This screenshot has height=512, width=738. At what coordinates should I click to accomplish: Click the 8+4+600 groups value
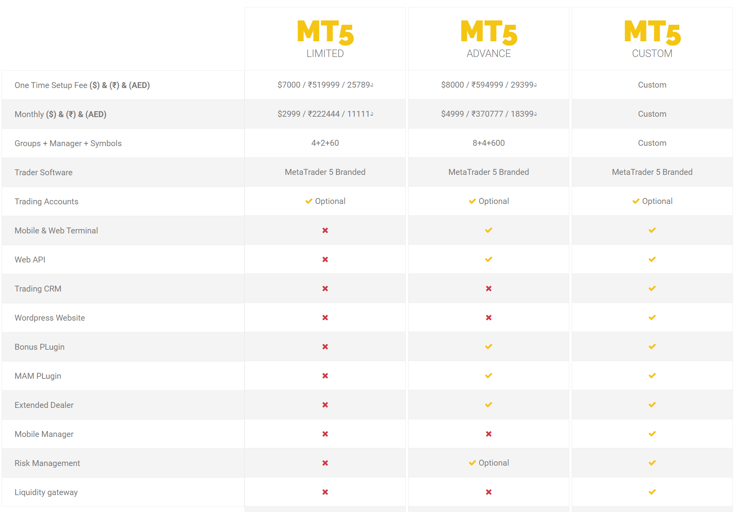[x=489, y=143]
